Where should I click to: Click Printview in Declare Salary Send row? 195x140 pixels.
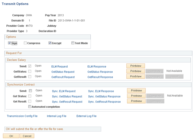136,66
